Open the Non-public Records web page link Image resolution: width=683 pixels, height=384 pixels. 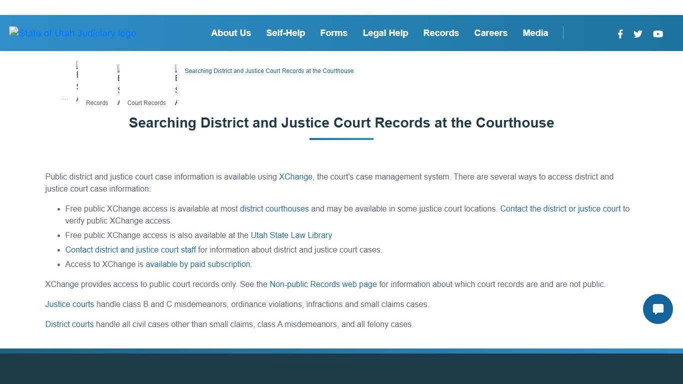(323, 284)
